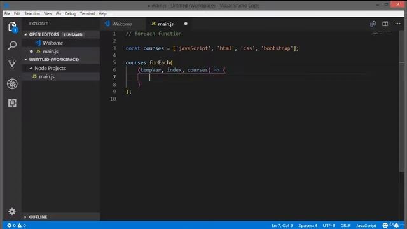Viewport: 407px width, 229px height.
Task: Open the Selection menu
Action: [32, 13]
